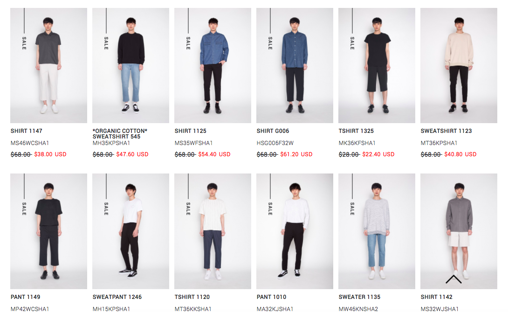This screenshot has height=312, width=508.
Task: Open the PANT 1149 product photo
Action: pyautogui.click(x=48, y=231)
